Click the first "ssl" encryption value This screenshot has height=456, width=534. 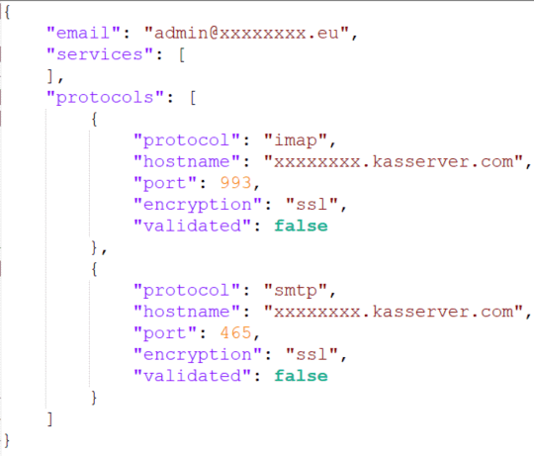pyautogui.click(x=311, y=205)
